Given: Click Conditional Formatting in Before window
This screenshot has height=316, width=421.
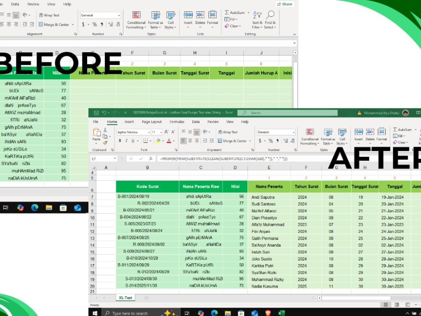Looking at the screenshot, I should pos(136,20).
